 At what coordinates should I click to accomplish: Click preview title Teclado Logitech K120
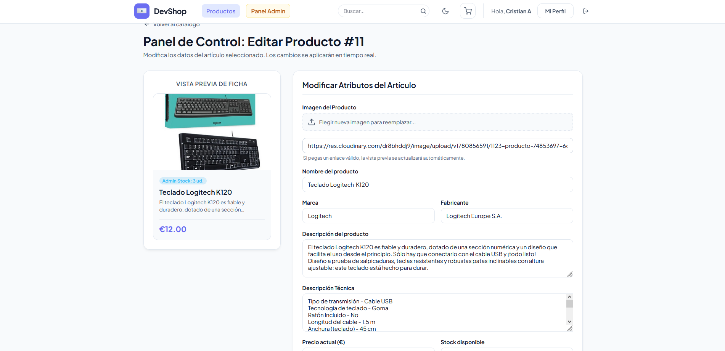tap(196, 192)
